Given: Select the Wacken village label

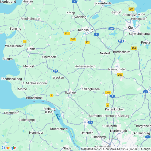Looking at the screenshot, I should (58, 78).
